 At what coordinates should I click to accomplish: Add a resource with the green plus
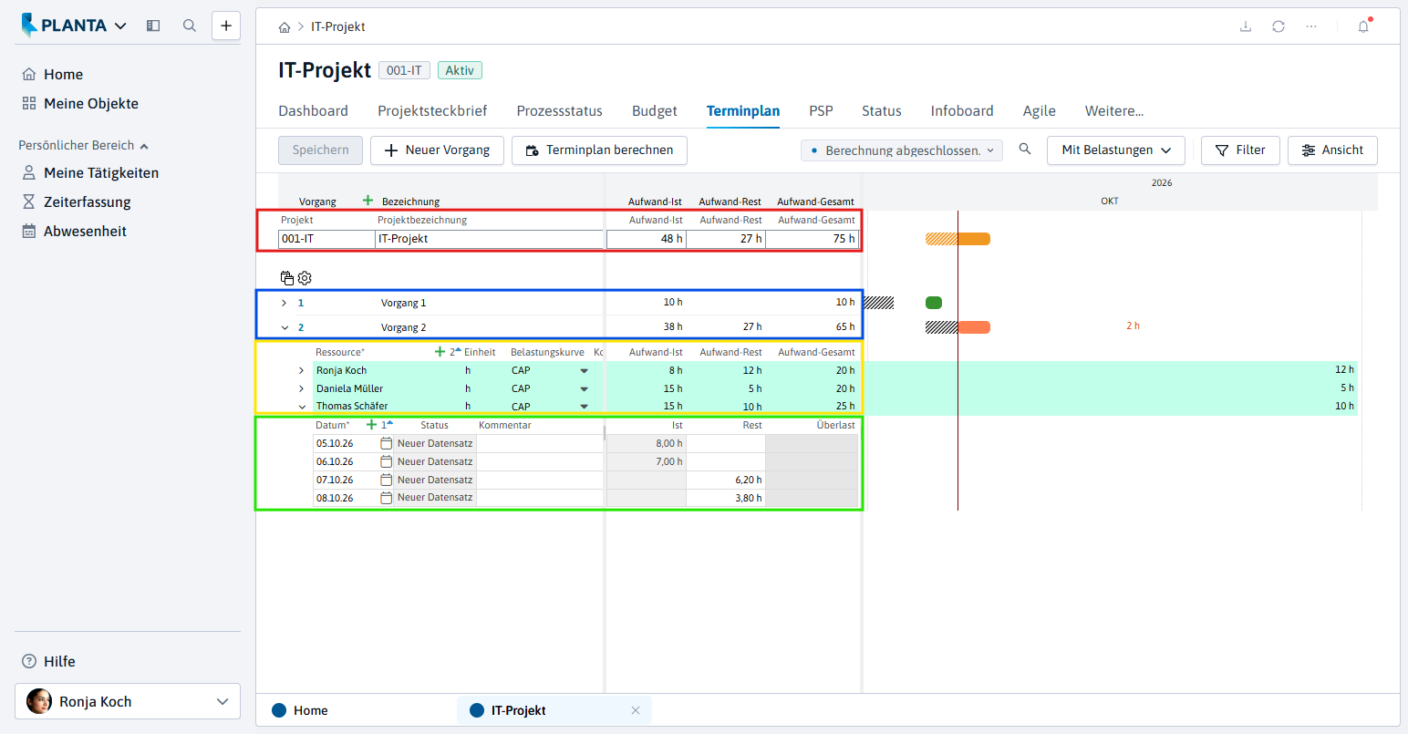coord(440,352)
